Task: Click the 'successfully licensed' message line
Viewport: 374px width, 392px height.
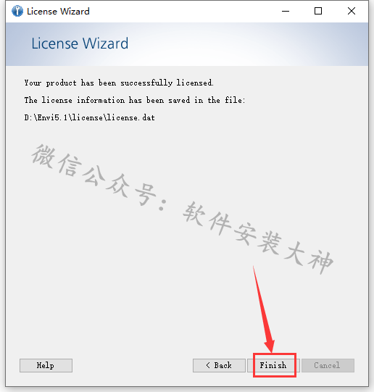Action: pos(119,83)
